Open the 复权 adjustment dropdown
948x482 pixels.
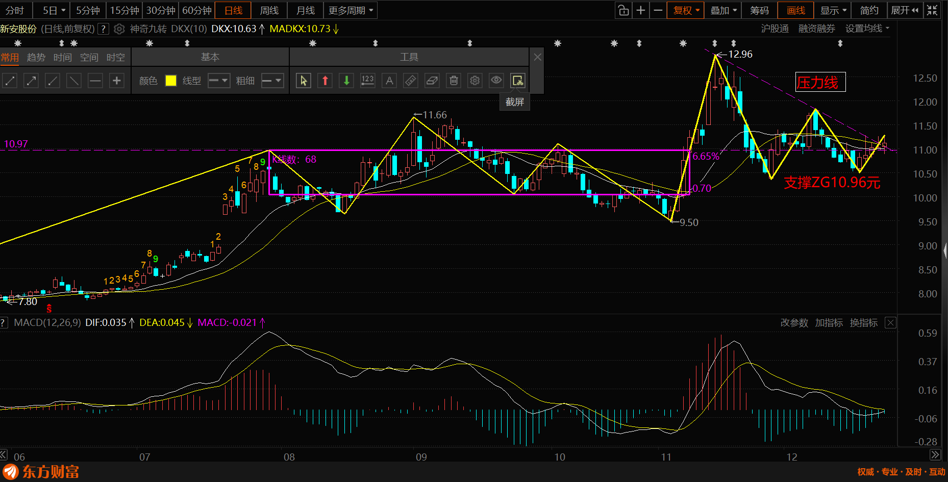[x=686, y=10]
